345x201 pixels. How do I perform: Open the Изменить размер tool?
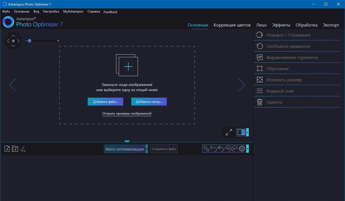(297, 80)
